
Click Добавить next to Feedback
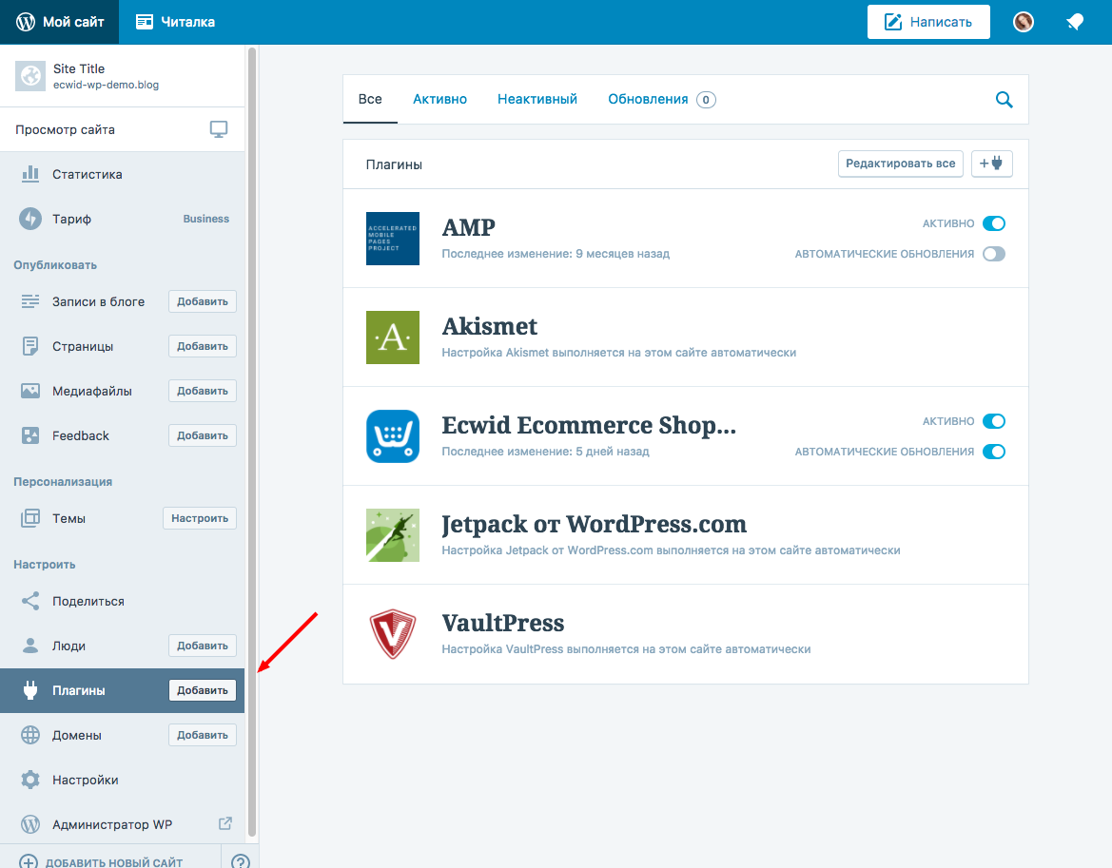tap(202, 435)
